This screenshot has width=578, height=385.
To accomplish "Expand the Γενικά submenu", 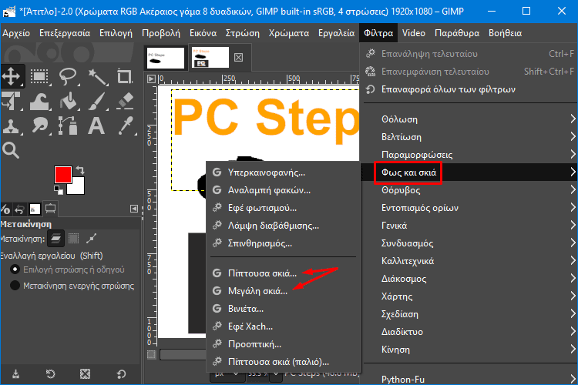I will point(469,226).
